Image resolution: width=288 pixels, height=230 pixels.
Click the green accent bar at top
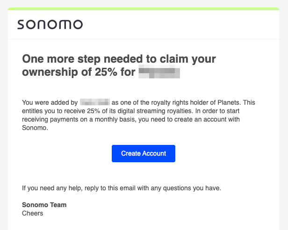click(144, 9)
